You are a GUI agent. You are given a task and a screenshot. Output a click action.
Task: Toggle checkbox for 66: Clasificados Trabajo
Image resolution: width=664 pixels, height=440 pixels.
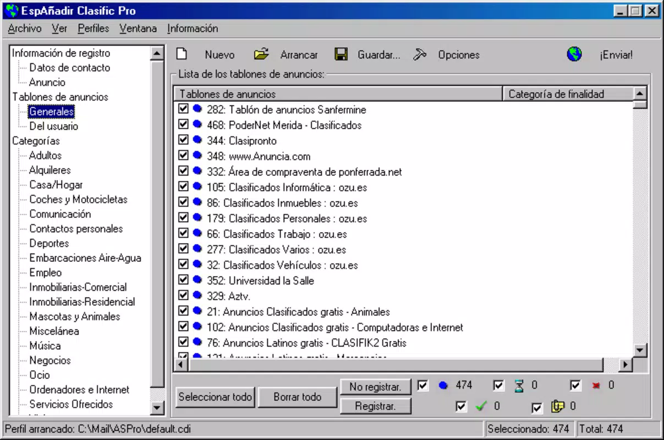[x=184, y=233]
